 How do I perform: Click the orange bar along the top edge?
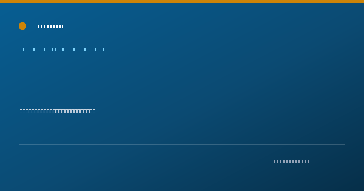[182, 2]
